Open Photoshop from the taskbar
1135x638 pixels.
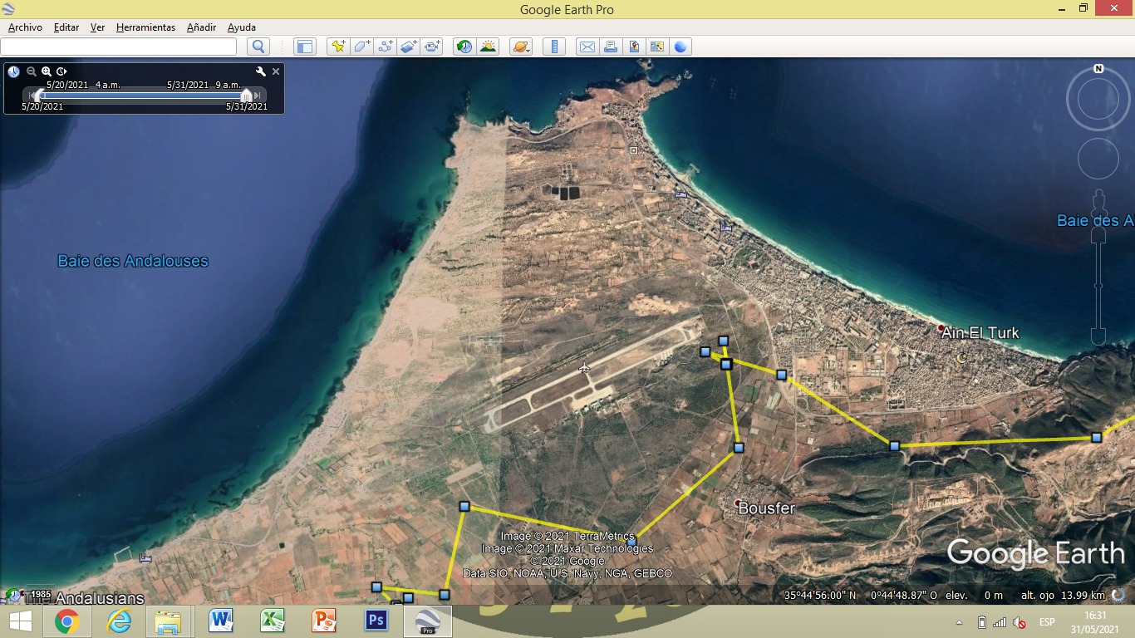[376, 621]
